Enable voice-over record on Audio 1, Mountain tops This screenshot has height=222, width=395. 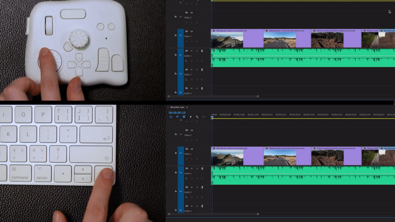coord(202,169)
